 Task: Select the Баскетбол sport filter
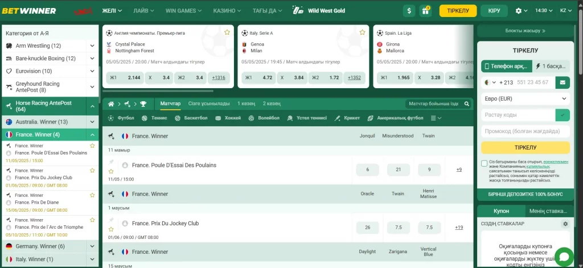[191, 118]
